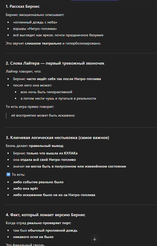Click the bullet «либо событие реально было»
157x246 pixels.
pyautogui.click(x=38, y=182)
